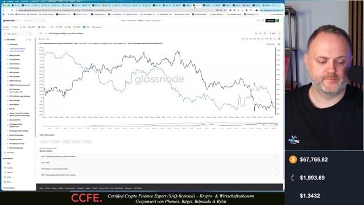The width and height of the screenshot is (364, 205).
Task: Toggle Short-Term Holders series in legend
Action: [x=146, y=43]
